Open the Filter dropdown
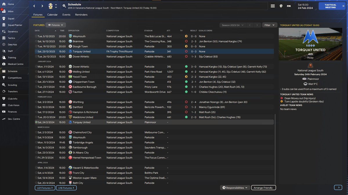Image resolution: width=348 pixels, height=195 pixels. click(x=269, y=25)
